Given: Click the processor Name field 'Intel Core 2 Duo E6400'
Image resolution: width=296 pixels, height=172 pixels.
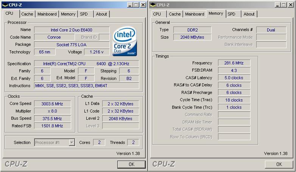Looking at the screenshot, I should click(72, 30).
